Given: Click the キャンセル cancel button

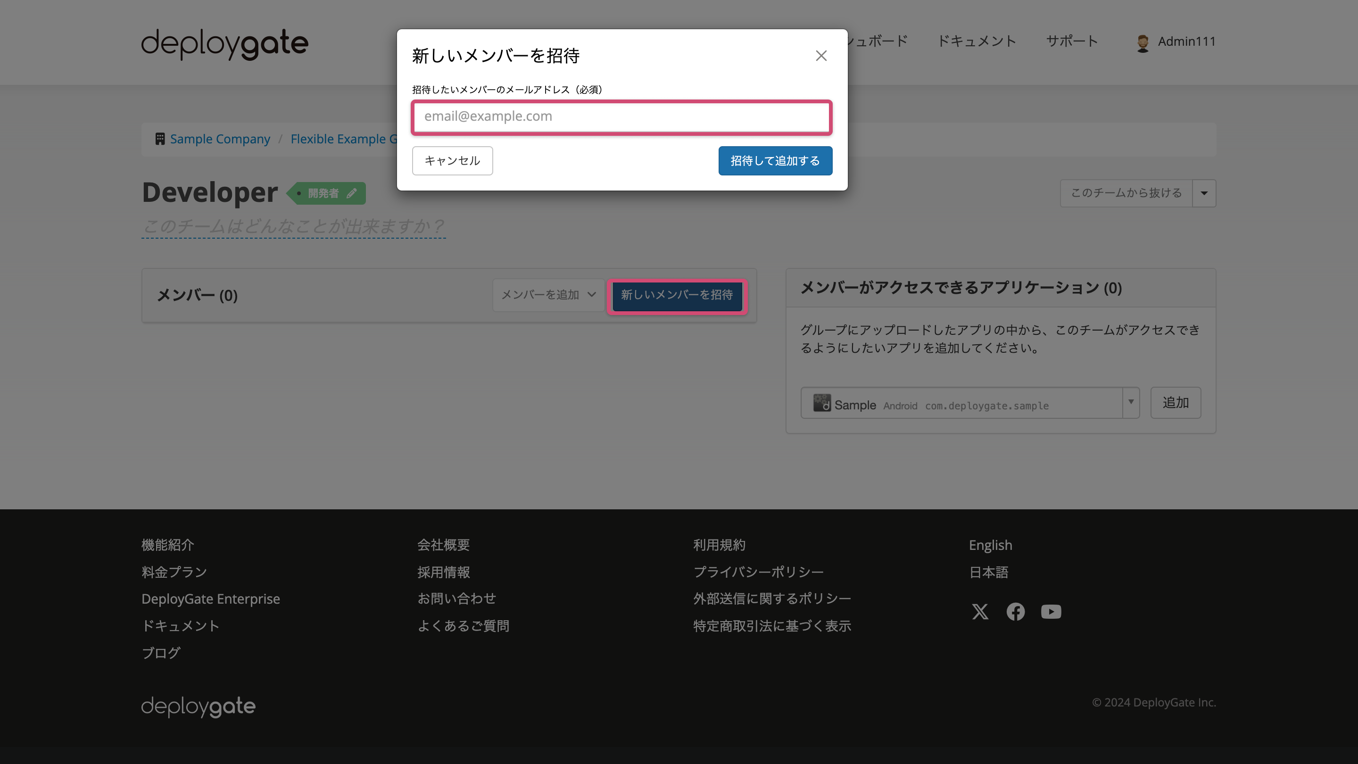Looking at the screenshot, I should point(452,160).
